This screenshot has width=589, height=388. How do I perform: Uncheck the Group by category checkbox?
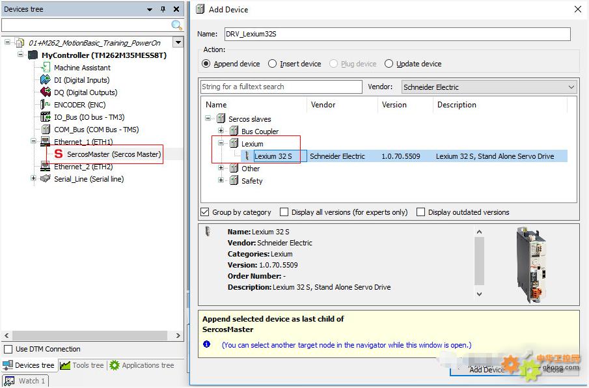click(205, 212)
